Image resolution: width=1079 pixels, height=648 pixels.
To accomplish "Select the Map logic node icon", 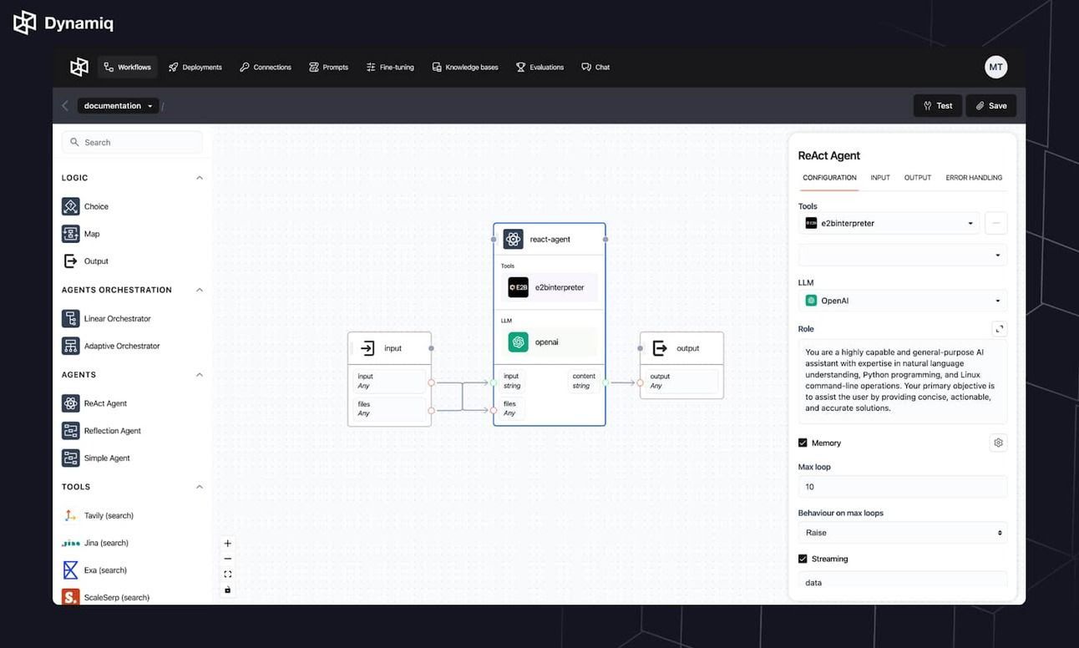I will pyautogui.click(x=71, y=234).
